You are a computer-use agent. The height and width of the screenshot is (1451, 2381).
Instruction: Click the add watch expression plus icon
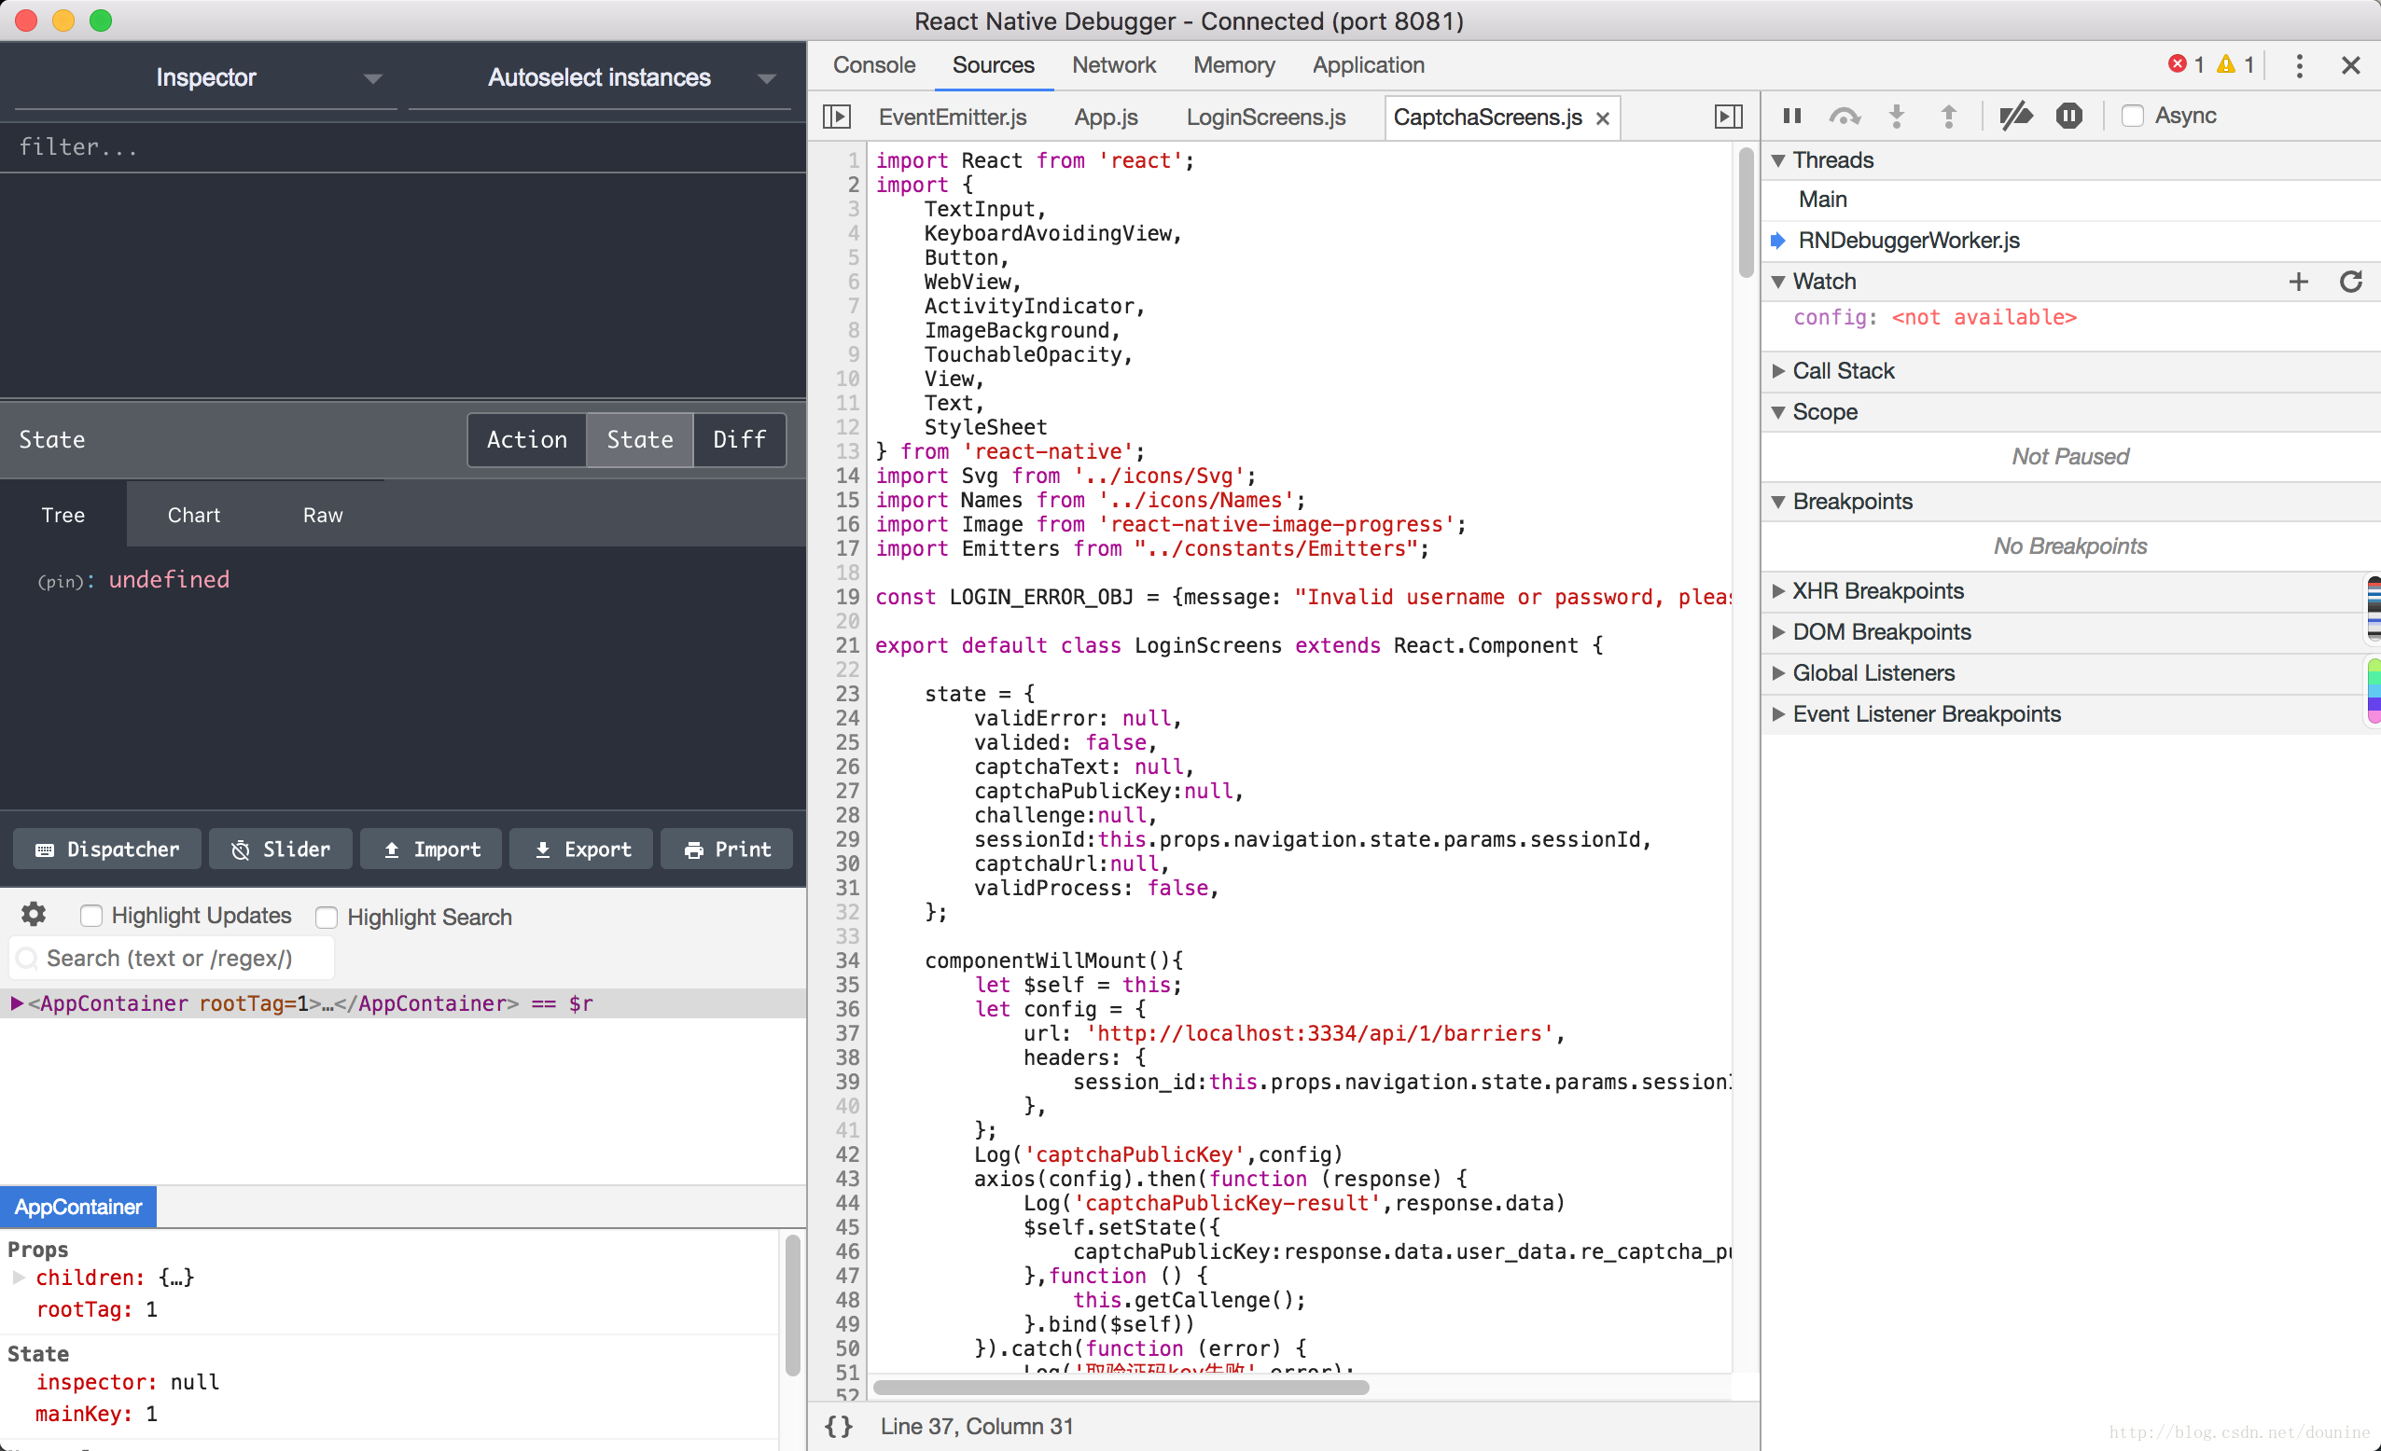(2300, 281)
